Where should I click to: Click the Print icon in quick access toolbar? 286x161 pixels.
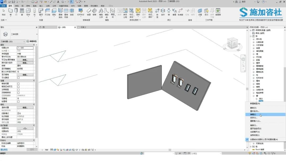click(33, 2)
